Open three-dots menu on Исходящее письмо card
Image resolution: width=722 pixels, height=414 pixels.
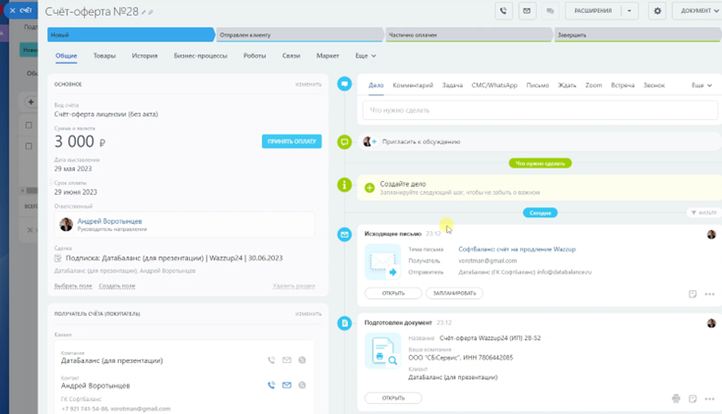pos(710,294)
